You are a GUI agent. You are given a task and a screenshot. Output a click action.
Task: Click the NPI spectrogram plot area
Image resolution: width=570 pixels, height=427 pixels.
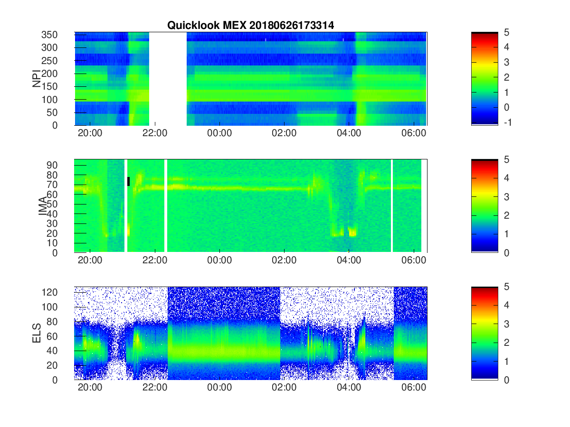251,79
